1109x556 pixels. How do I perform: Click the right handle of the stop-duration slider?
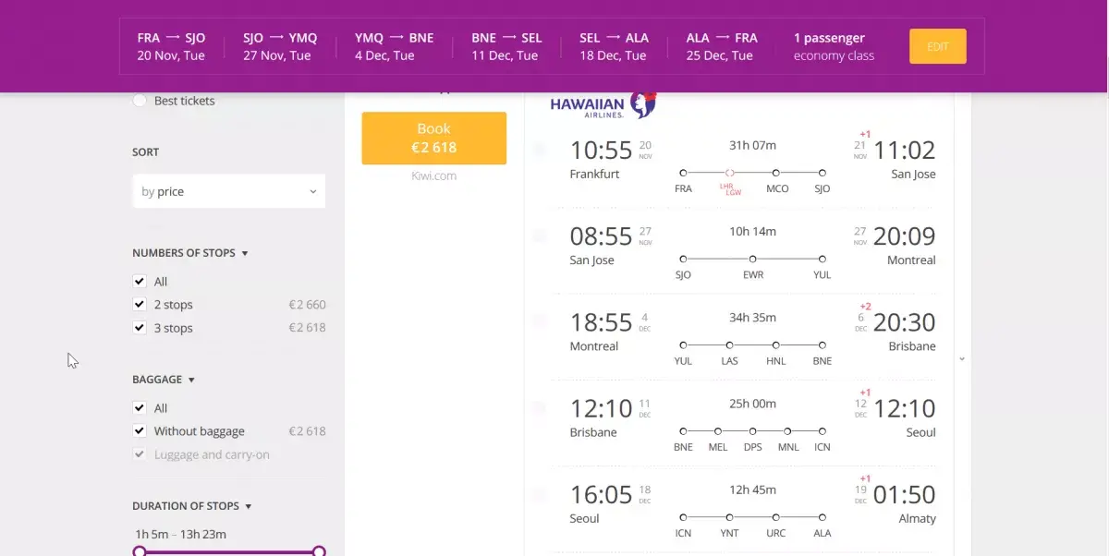click(x=319, y=551)
